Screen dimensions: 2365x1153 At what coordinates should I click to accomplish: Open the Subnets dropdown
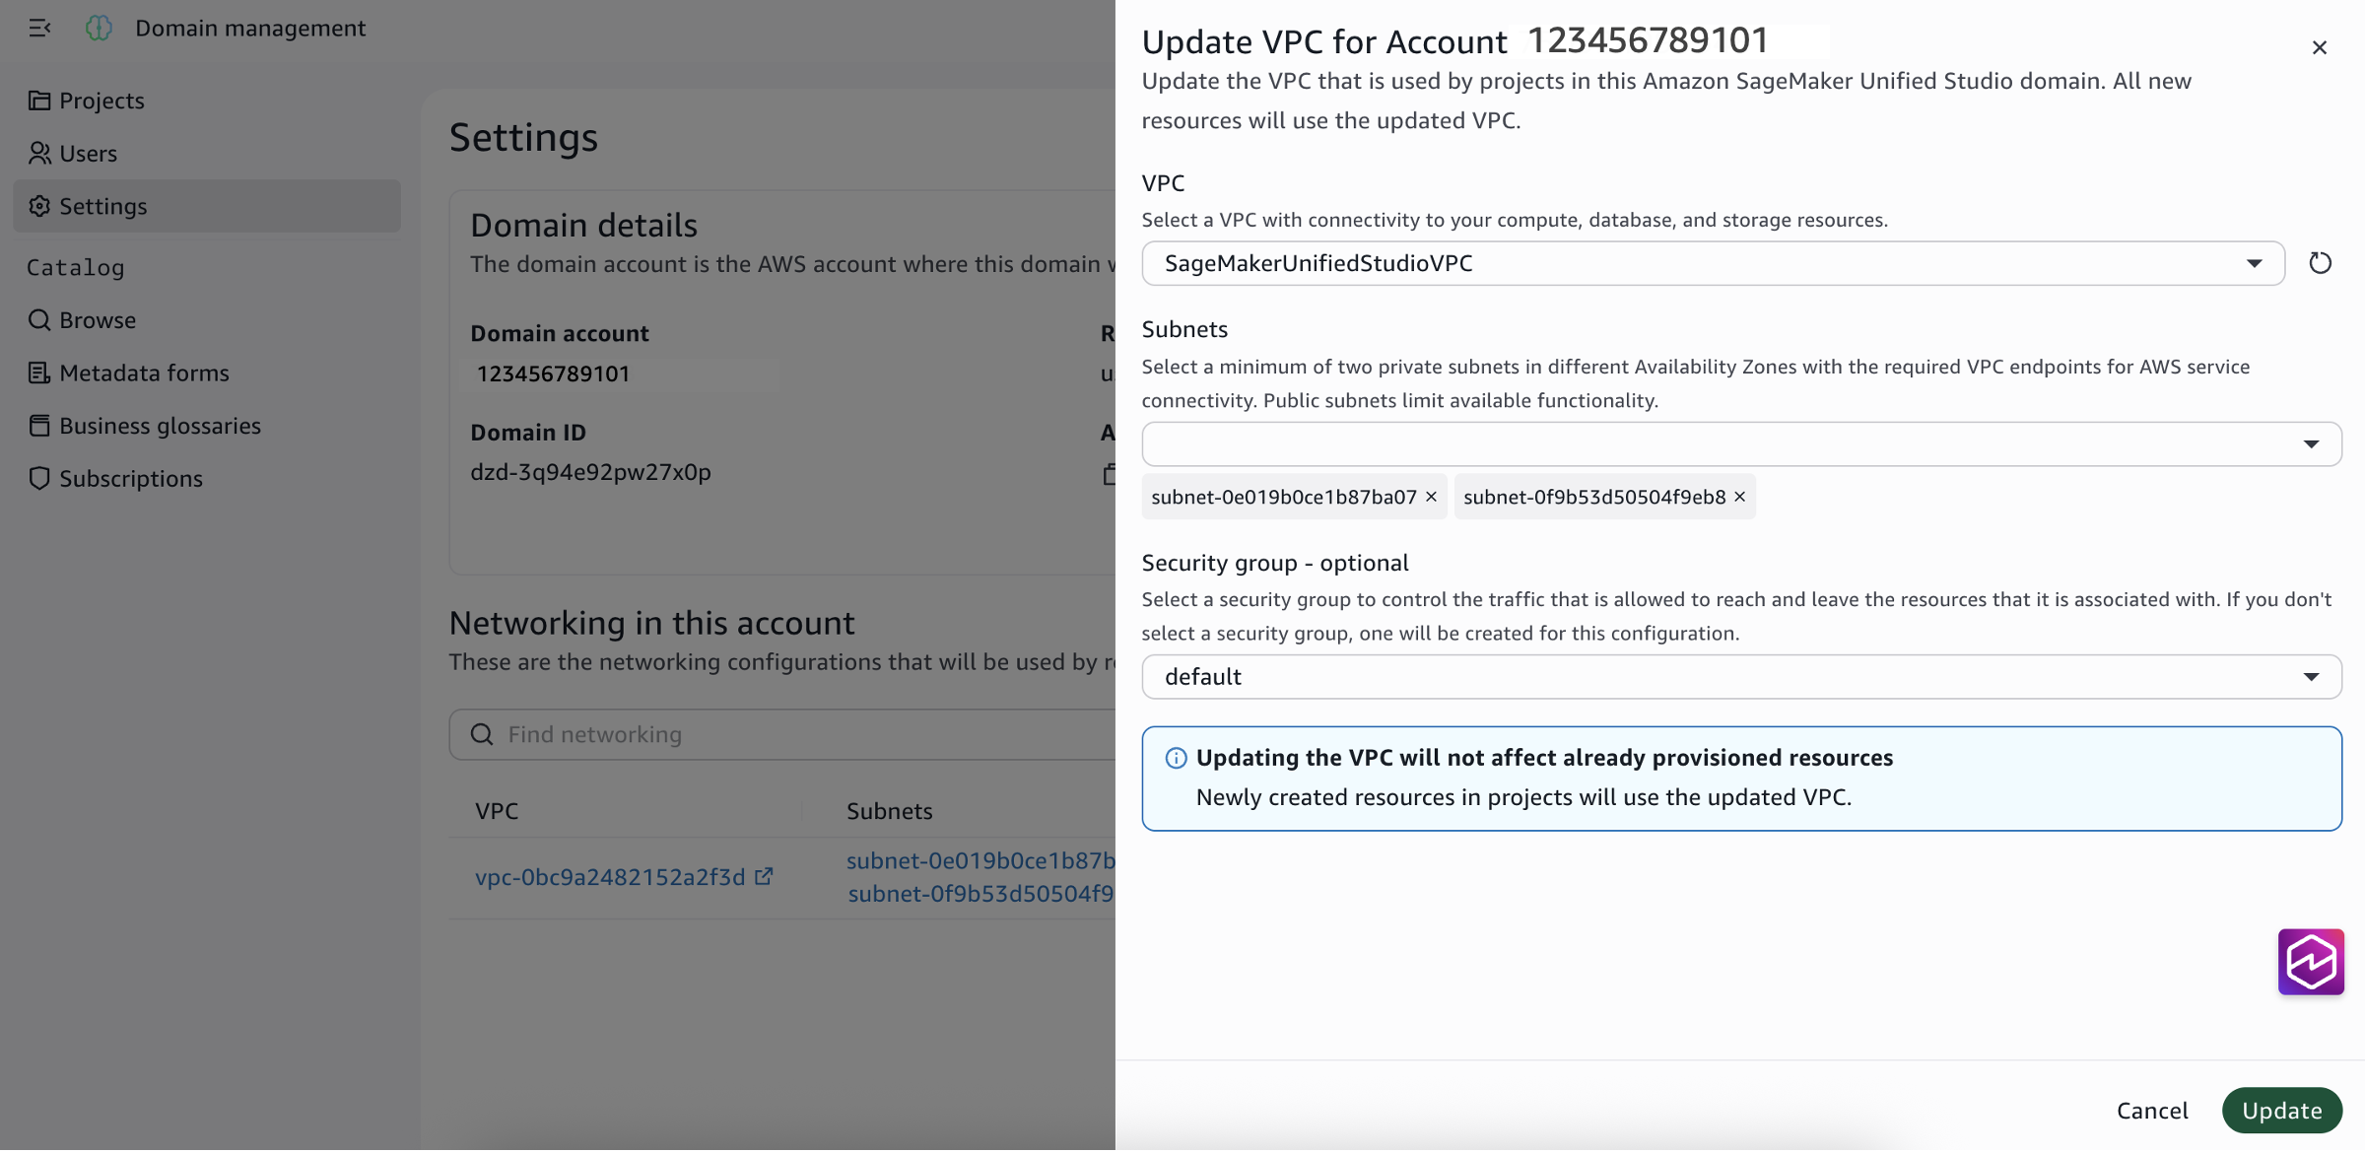pos(1741,444)
